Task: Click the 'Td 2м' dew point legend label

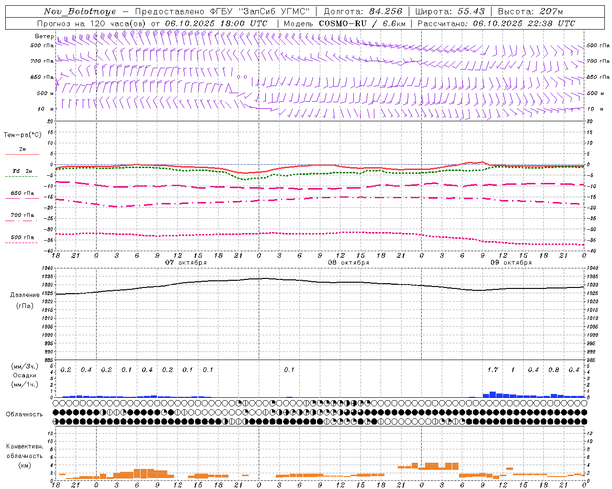Action: pyautogui.click(x=22, y=171)
